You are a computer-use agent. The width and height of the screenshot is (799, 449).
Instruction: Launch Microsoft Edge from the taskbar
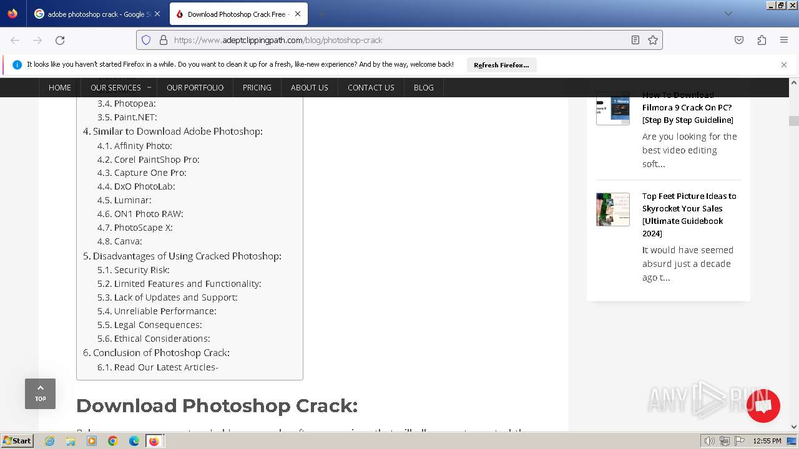tap(134, 441)
